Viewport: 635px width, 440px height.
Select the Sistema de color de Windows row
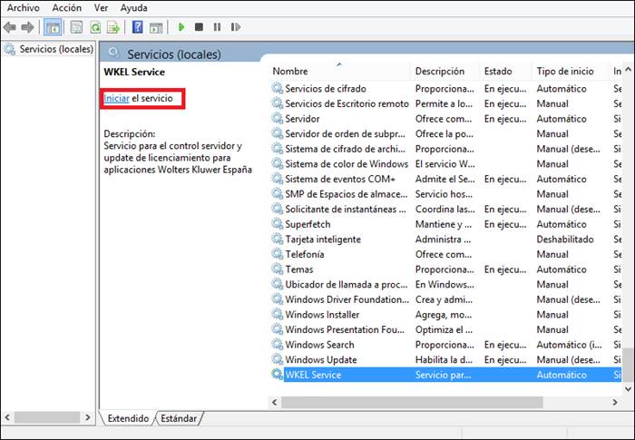tap(445, 163)
